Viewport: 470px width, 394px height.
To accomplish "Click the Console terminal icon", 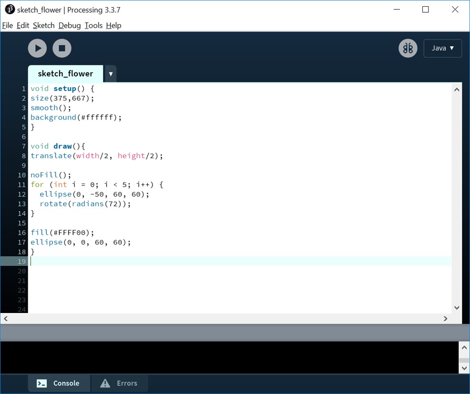I will coord(41,383).
